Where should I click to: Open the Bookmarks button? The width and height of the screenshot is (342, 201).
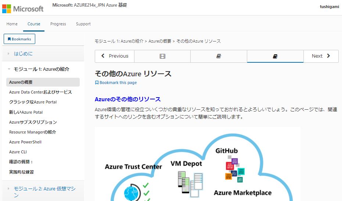coord(19,39)
